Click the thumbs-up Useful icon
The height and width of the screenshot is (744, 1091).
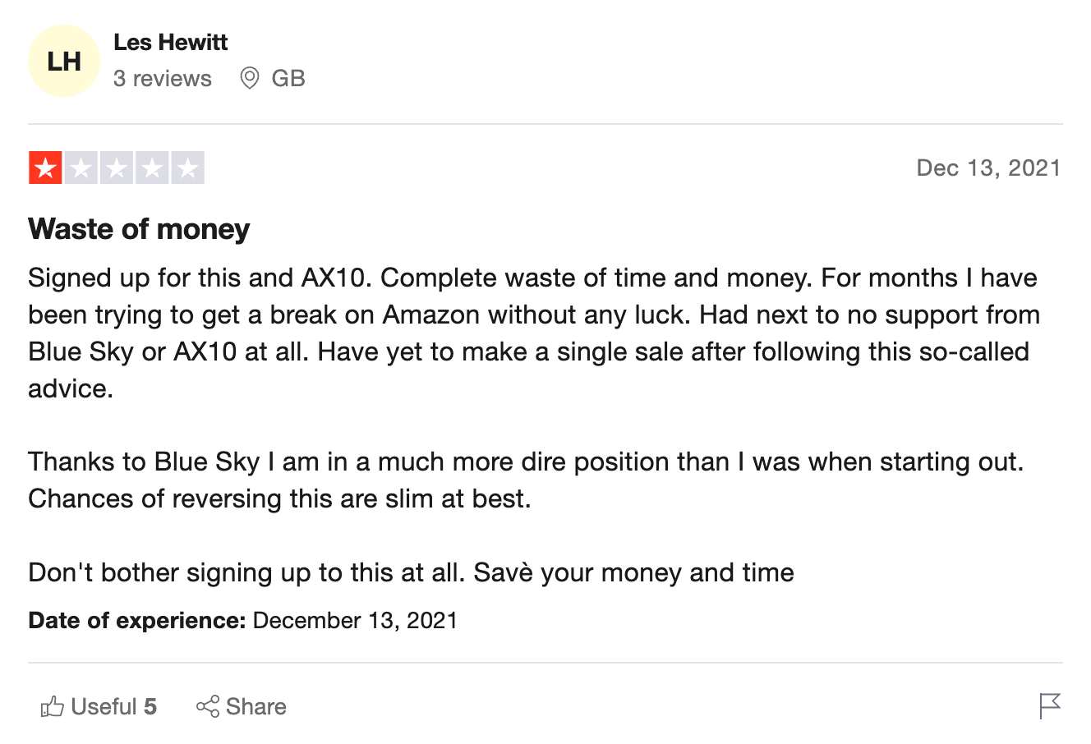click(52, 706)
